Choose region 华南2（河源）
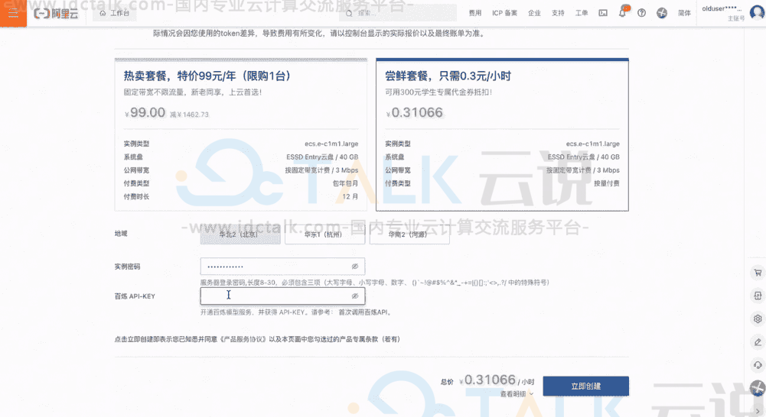The image size is (766, 417). pyautogui.click(x=409, y=235)
